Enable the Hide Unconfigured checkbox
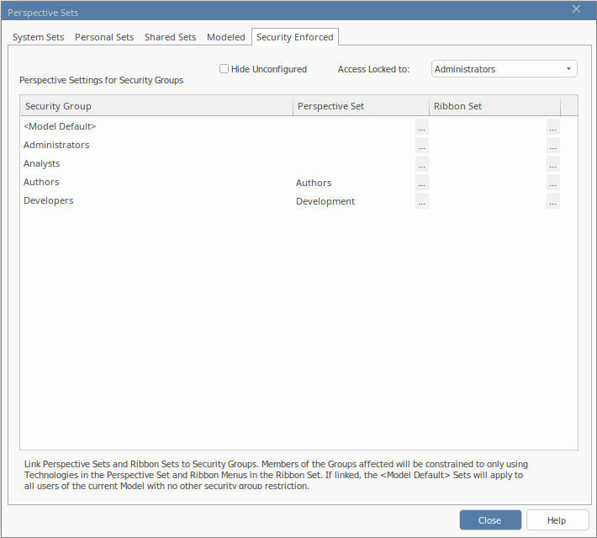Image resolution: width=597 pixels, height=538 pixels. 225,69
